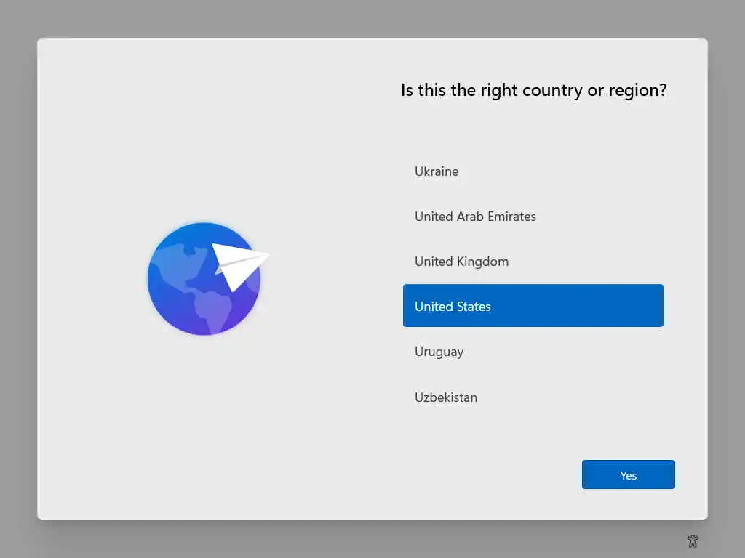
Task: Choose Uruguay from the region list
Action: [x=533, y=352]
